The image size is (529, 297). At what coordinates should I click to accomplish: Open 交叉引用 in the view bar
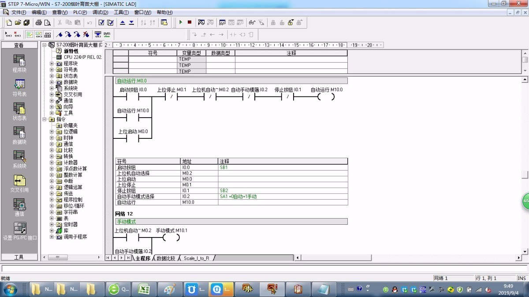coord(19,183)
